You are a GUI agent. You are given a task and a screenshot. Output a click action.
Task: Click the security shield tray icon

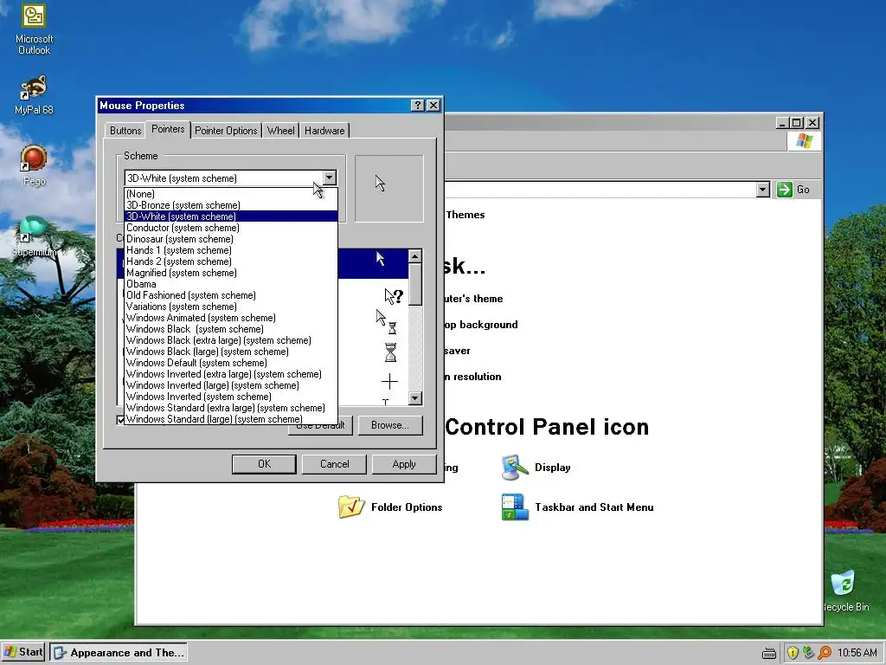[793, 653]
